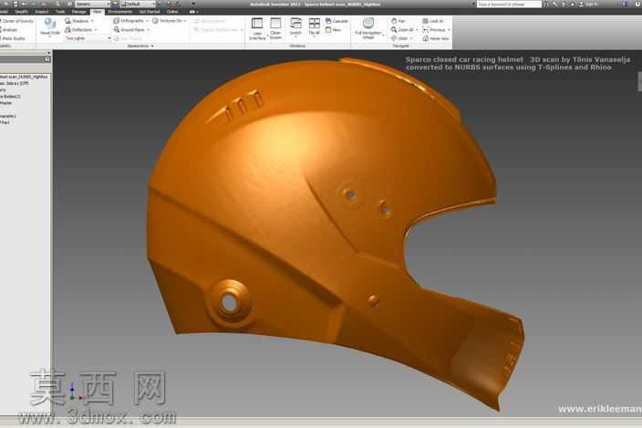
Task: Click the Sign In link
Action: click(x=592, y=4)
